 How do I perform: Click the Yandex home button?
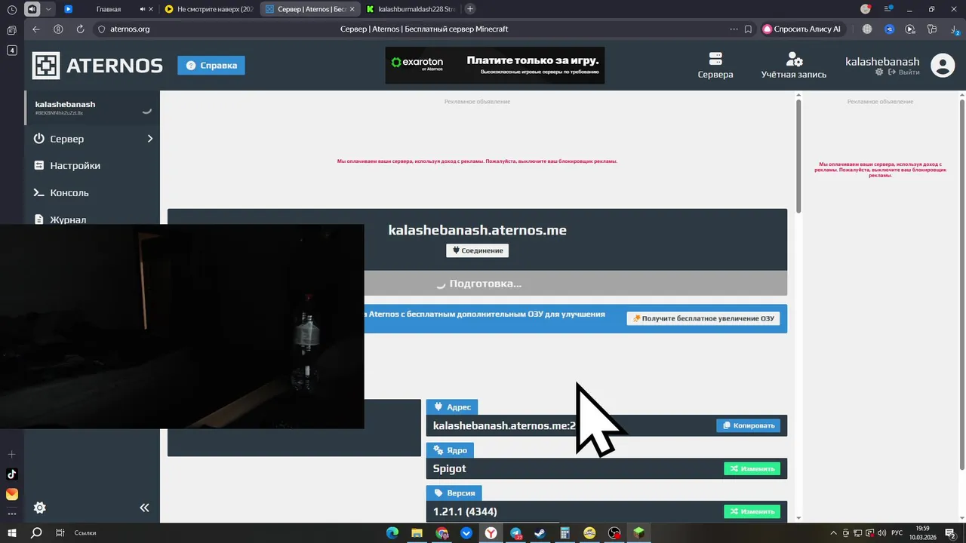58,29
